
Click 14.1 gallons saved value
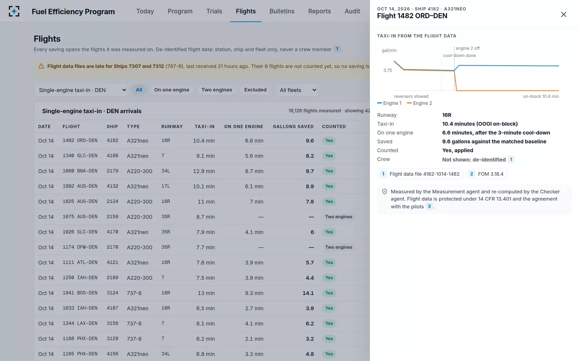308,293
